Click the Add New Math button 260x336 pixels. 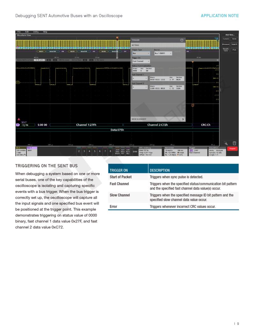(117, 151)
